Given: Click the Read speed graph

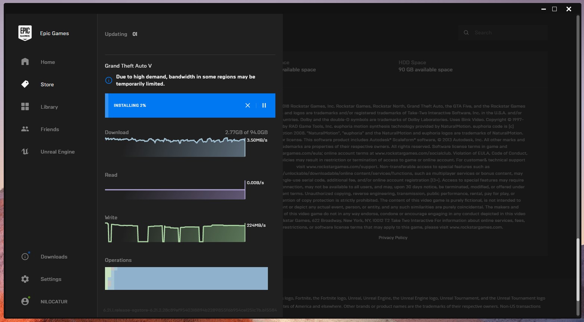Looking at the screenshot, I should point(175,190).
